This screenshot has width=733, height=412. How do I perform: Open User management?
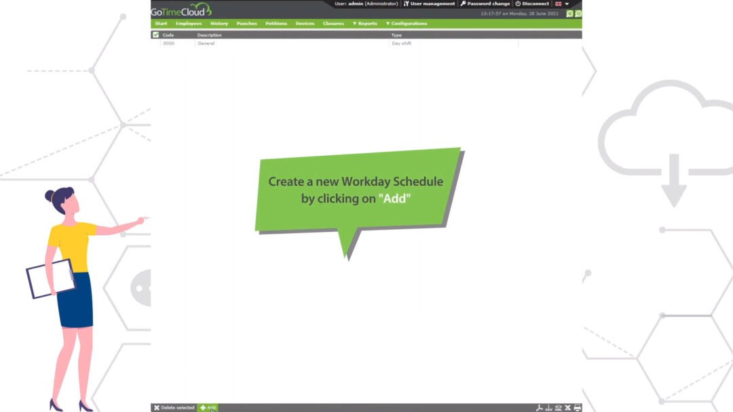(429, 4)
